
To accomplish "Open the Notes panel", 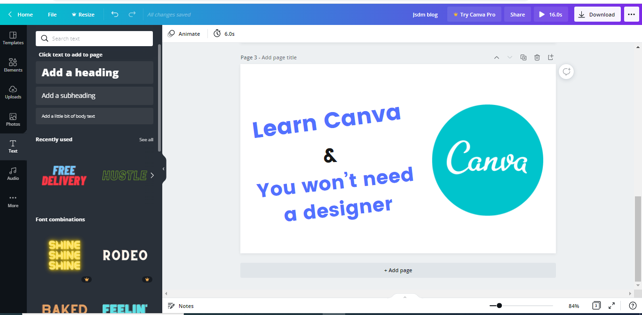I will [x=181, y=306].
